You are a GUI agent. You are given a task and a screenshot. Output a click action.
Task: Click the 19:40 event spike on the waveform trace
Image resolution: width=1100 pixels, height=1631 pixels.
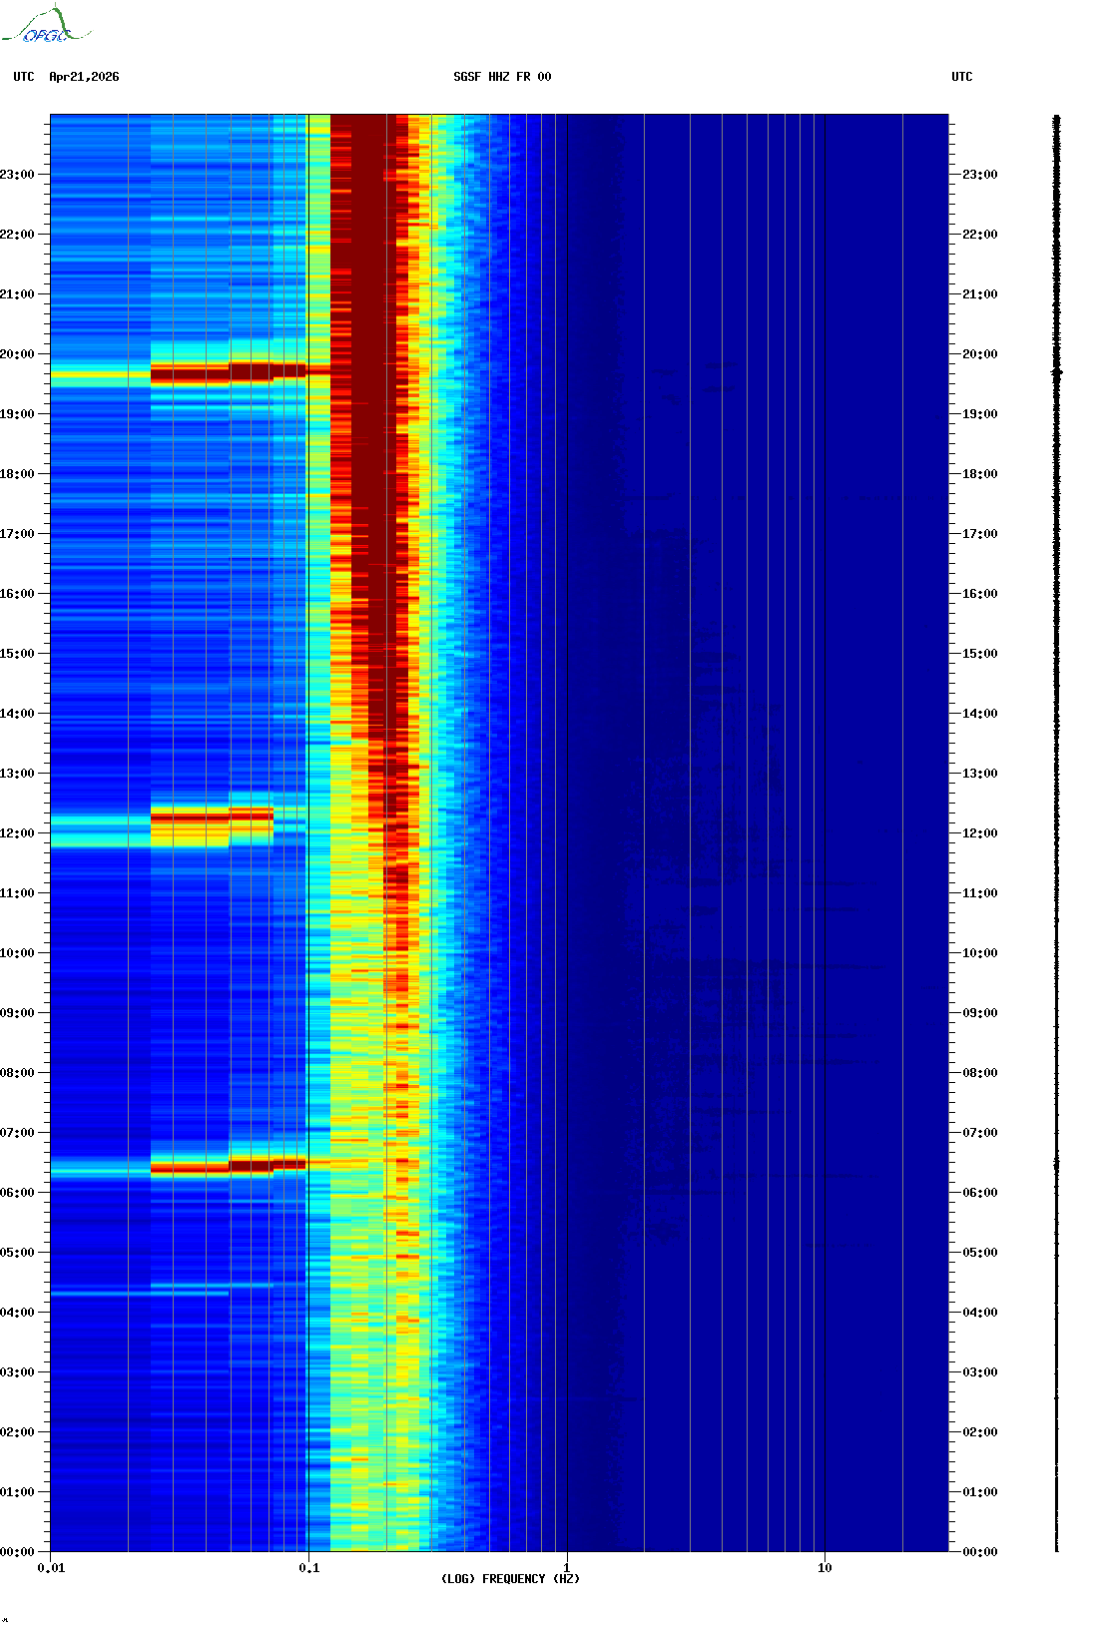pos(1057,373)
